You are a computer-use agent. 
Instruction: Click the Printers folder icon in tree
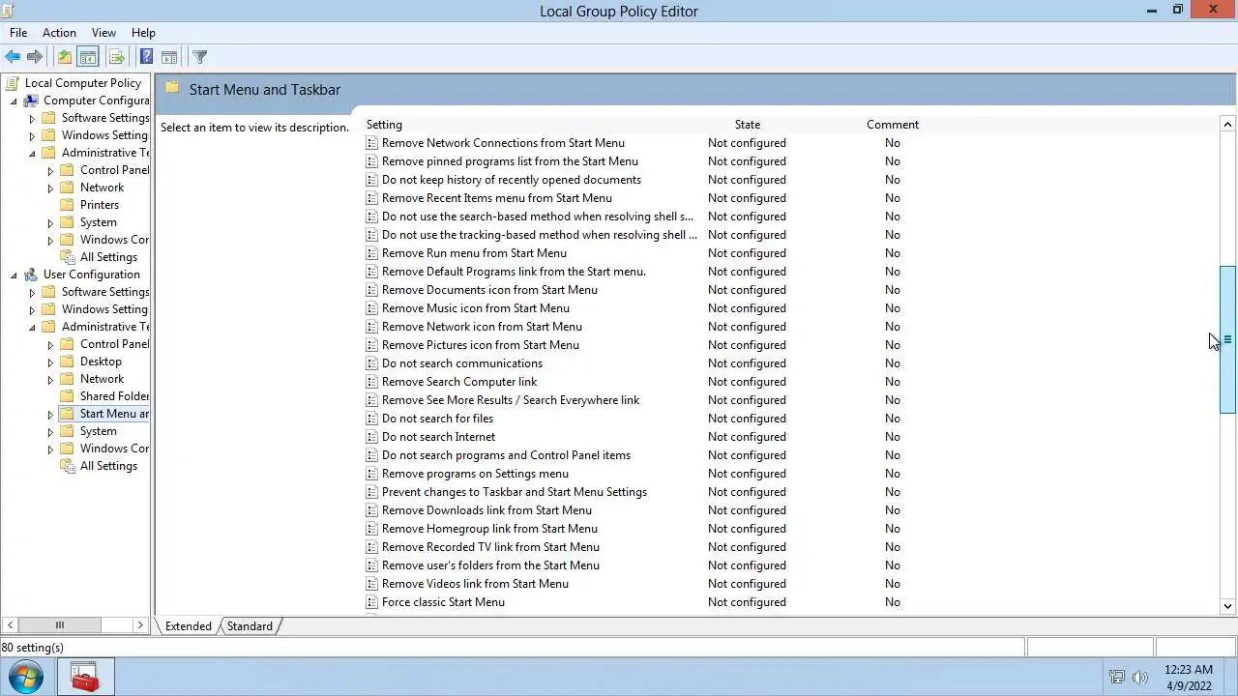pyautogui.click(x=67, y=205)
